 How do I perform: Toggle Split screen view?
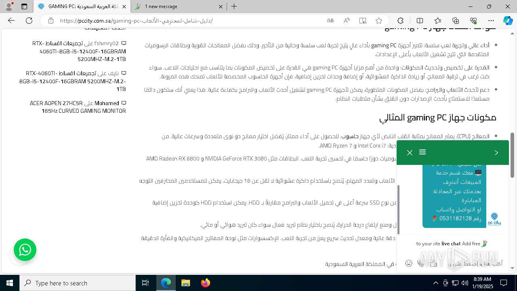[x=420, y=21]
